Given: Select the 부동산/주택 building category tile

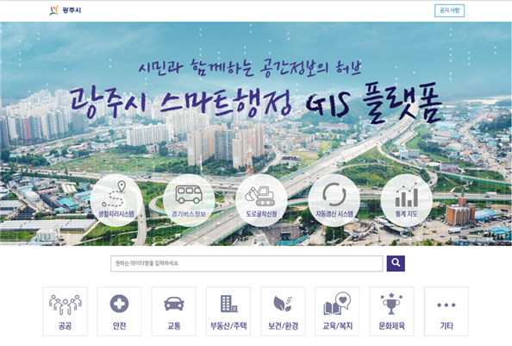Looking at the screenshot, I should pos(228,311).
